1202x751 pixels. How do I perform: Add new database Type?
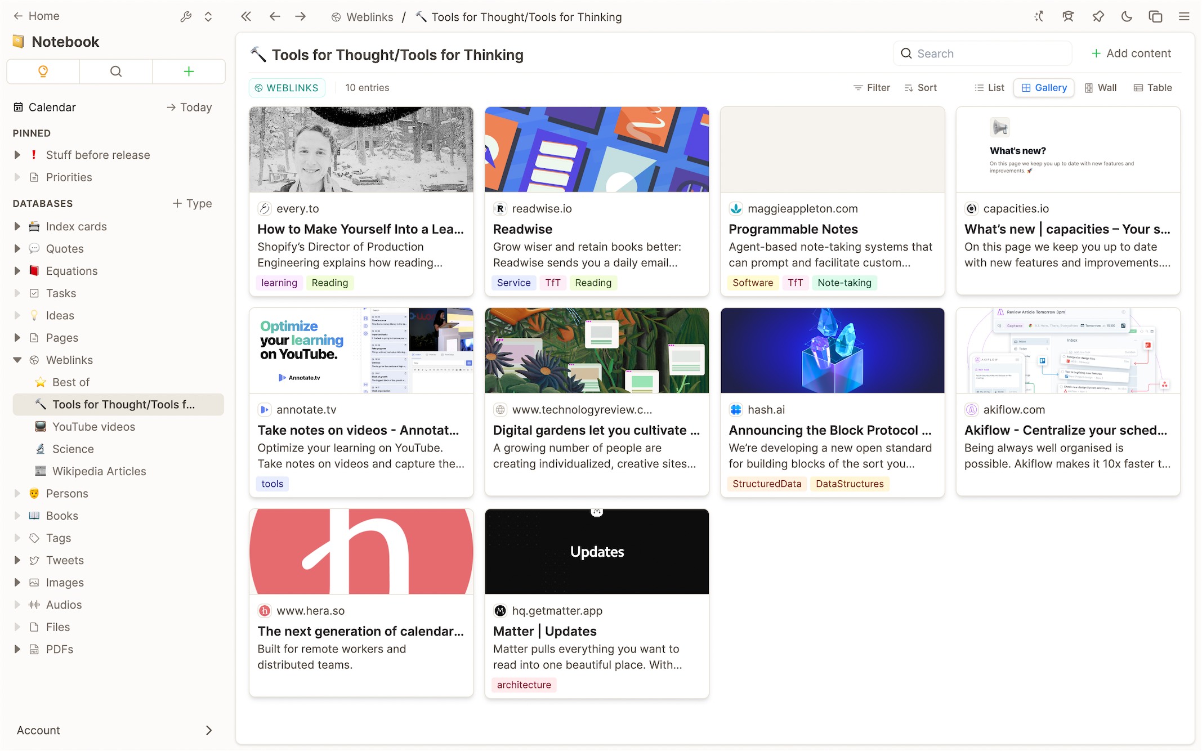pos(192,203)
